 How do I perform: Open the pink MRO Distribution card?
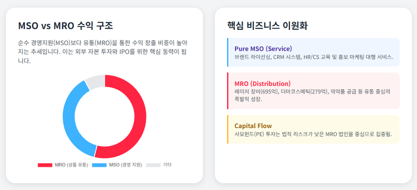(x=313, y=91)
